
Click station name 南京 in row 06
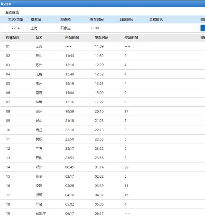39,92
